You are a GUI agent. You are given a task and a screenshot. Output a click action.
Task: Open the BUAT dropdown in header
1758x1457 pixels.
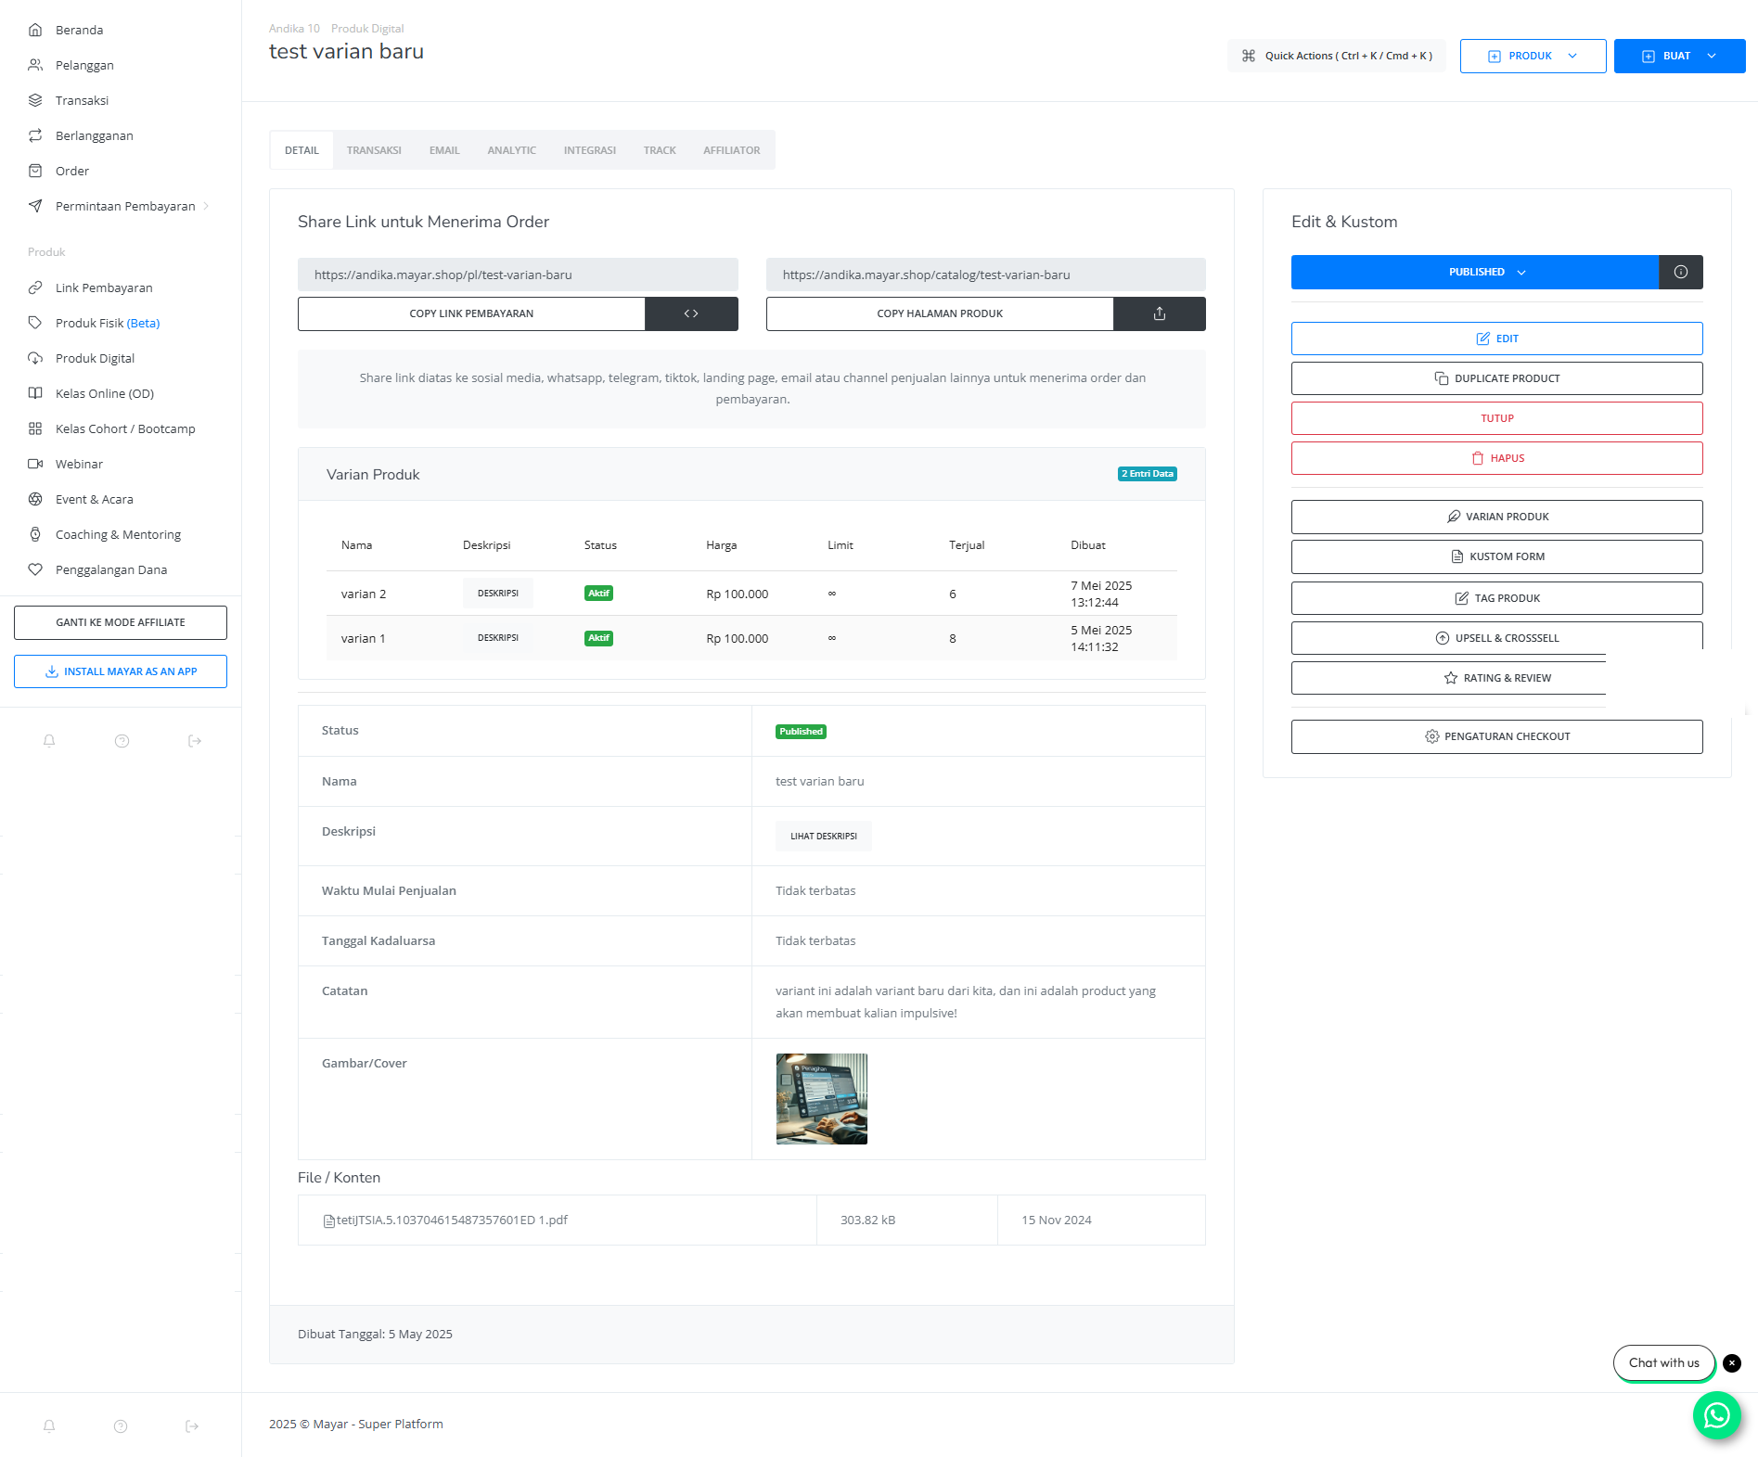pos(1679,56)
